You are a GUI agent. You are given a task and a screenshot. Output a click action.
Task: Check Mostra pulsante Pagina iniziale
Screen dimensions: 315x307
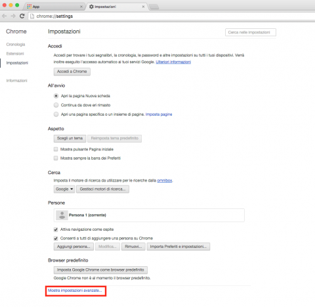click(x=56, y=149)
